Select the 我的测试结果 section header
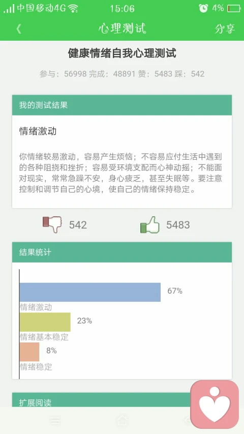The height and width of the screenshot is (434, 244). [122, 105]
